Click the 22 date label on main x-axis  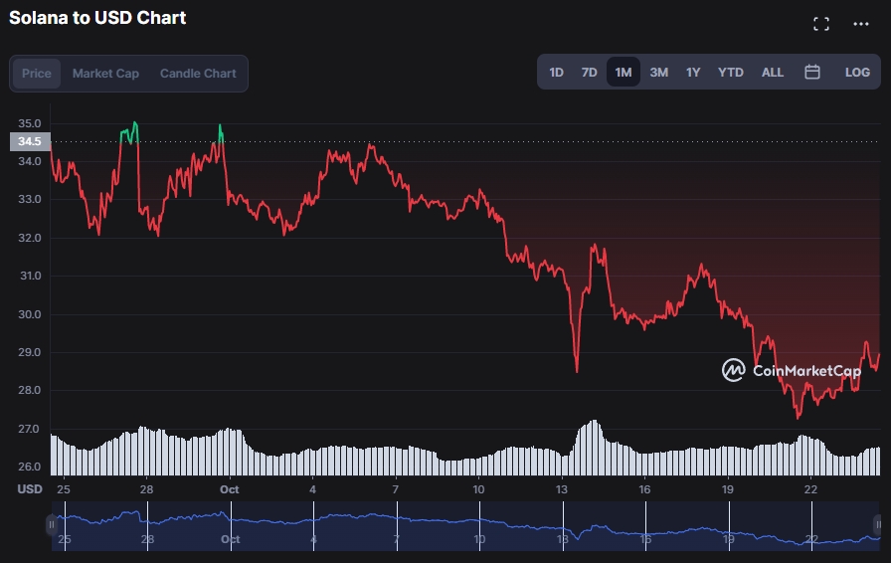(810, 489)
